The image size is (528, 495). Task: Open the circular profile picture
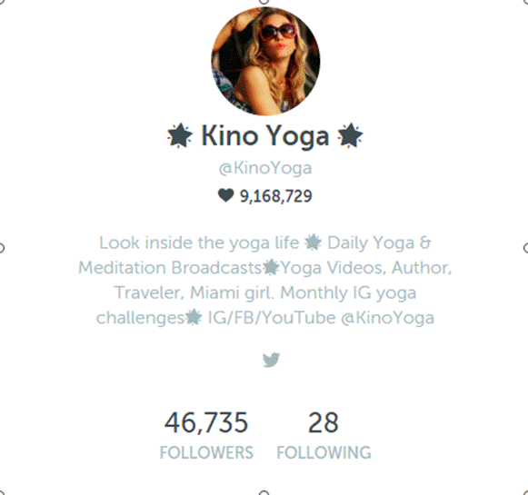point(265,61)
